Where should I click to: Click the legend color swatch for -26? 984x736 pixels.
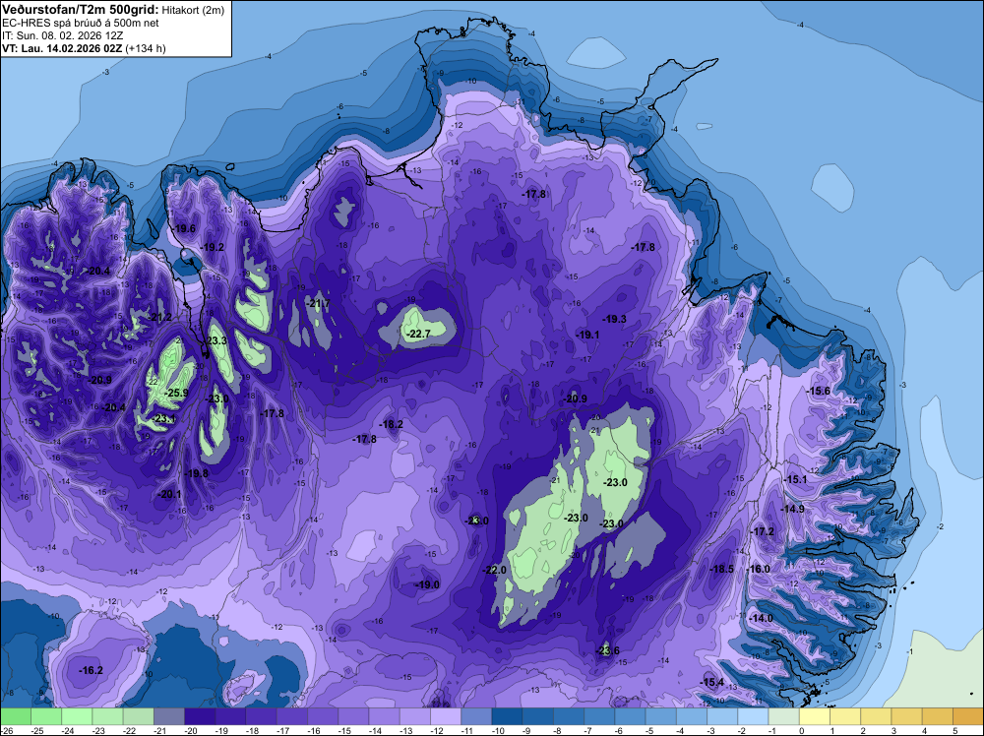(16, 716)
